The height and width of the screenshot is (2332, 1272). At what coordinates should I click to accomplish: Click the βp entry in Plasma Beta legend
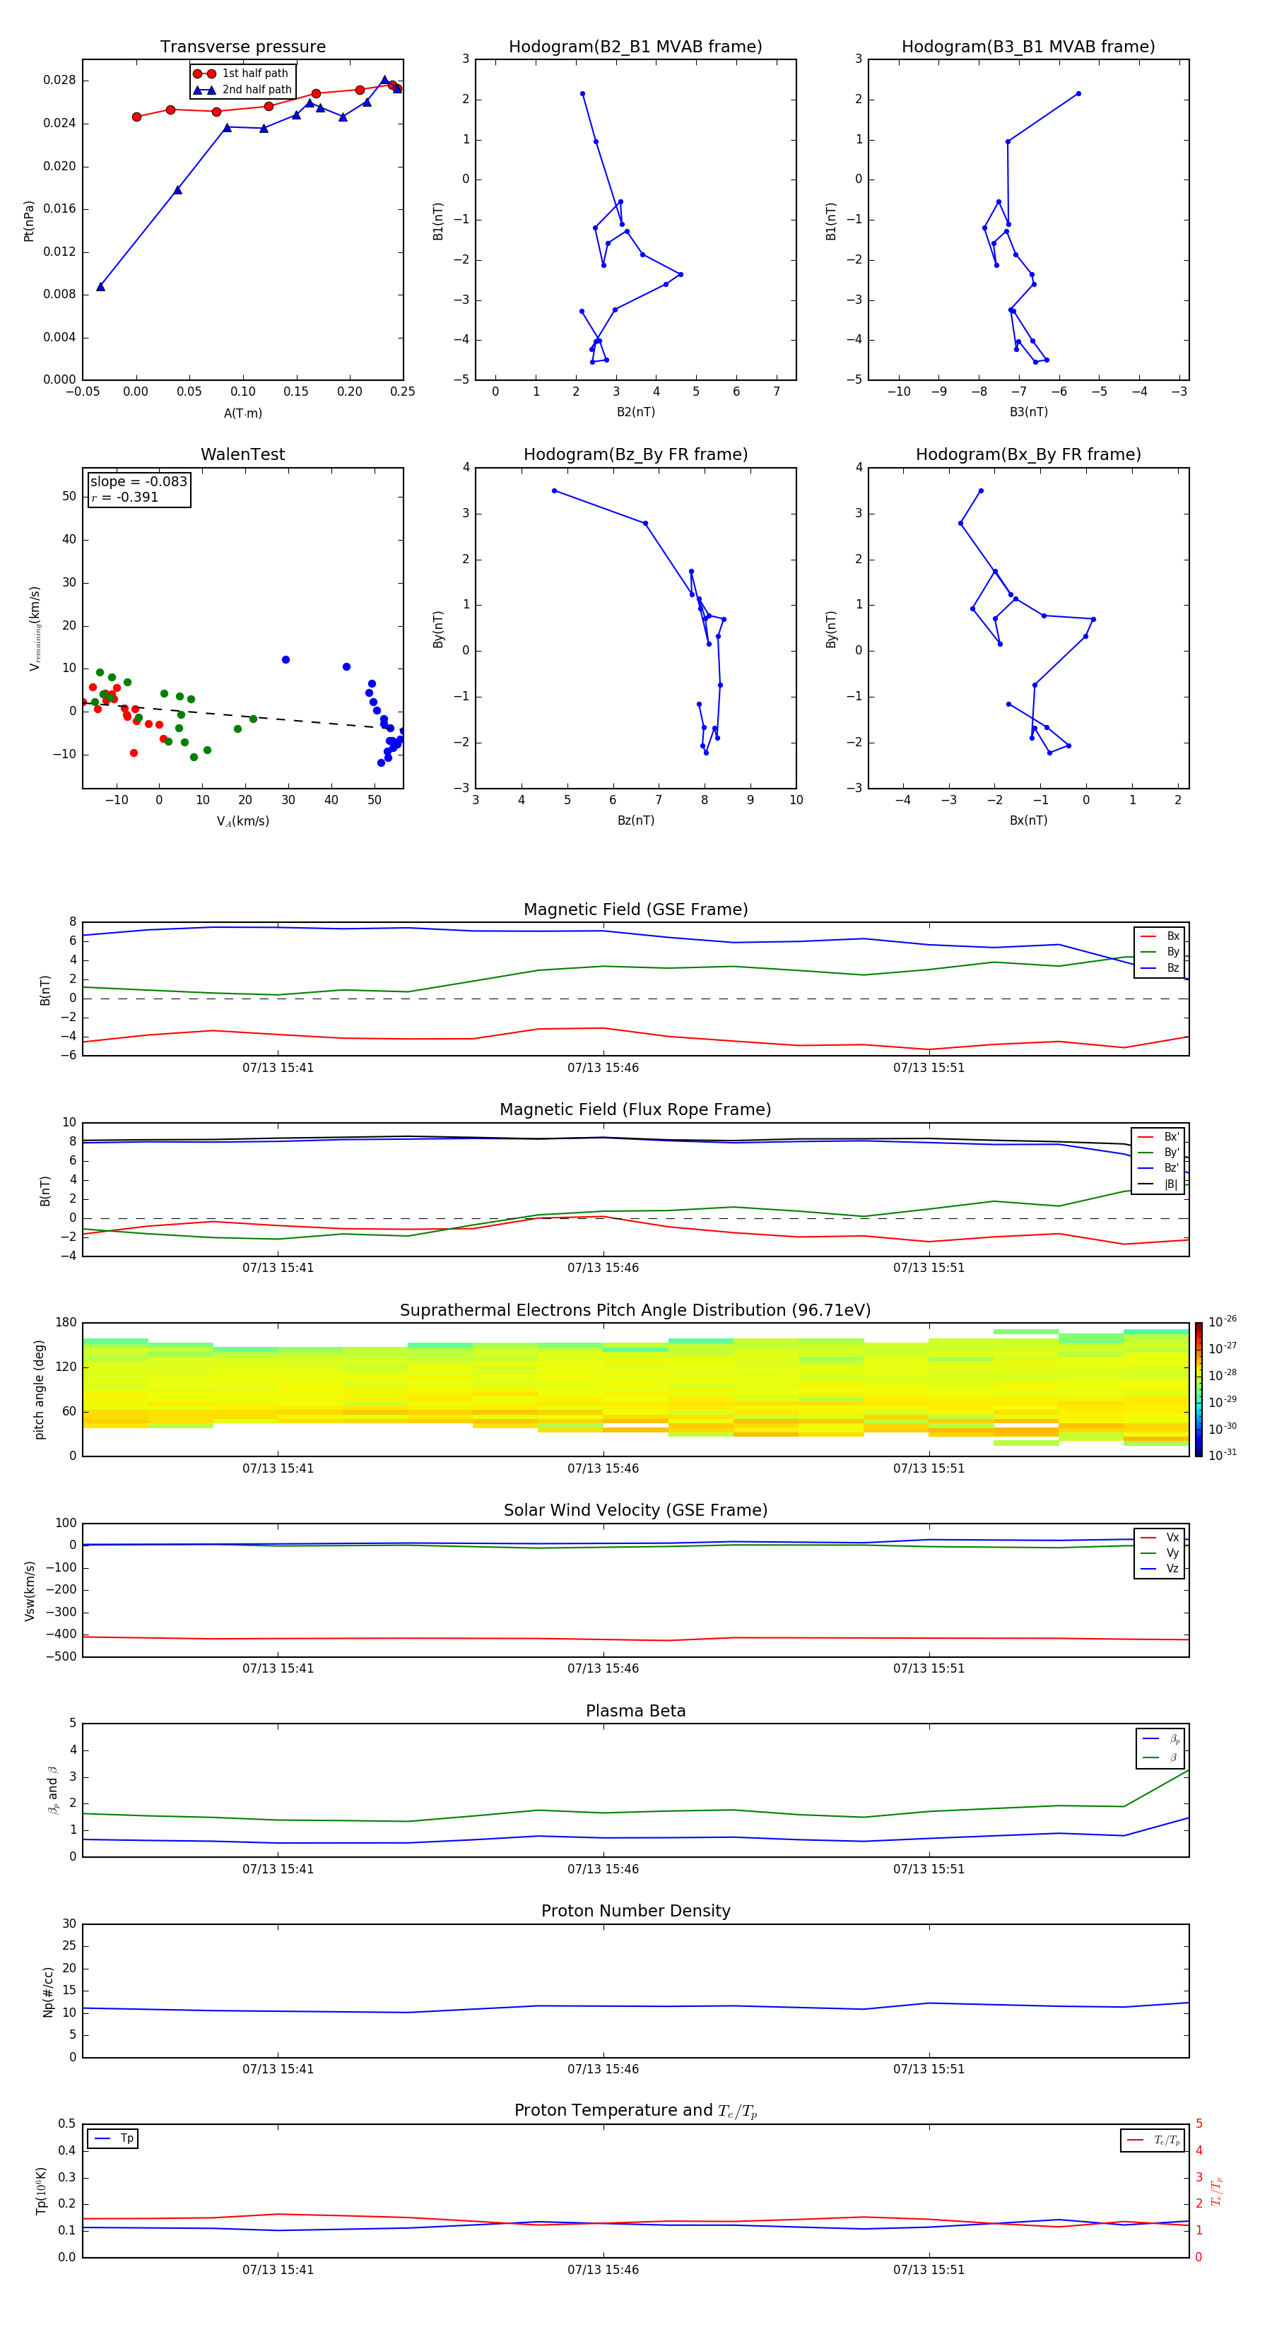(1160, 1738)
